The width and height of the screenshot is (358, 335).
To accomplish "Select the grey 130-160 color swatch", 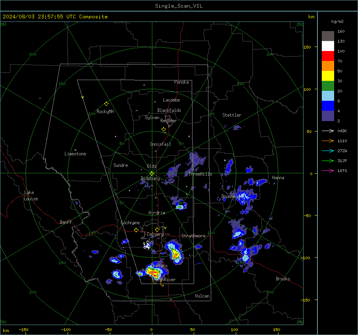I will (328, 36).
